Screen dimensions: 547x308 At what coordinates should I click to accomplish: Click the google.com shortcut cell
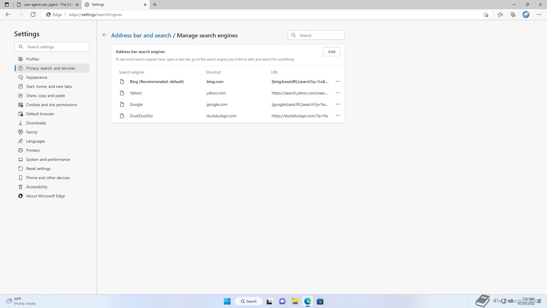217,104
